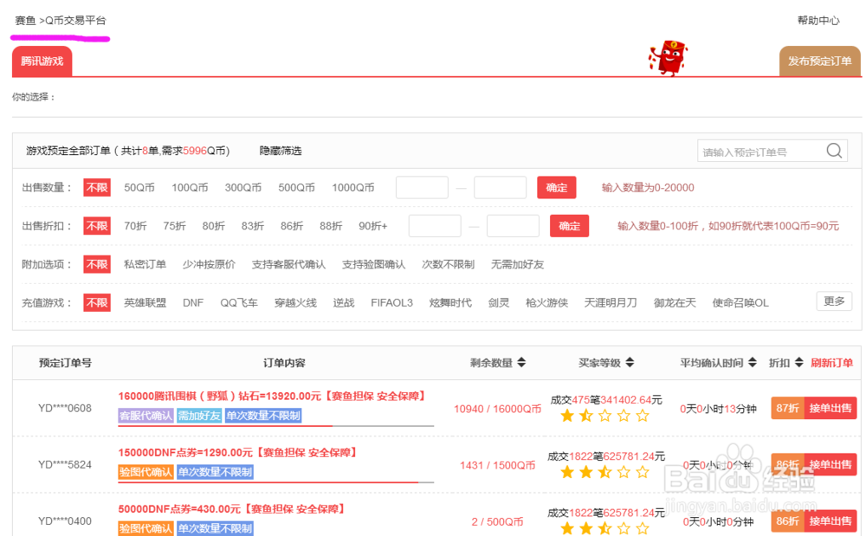Filter quantity by 300Q币
Screen dimensions: 866x536
click(x=243, y=188)
